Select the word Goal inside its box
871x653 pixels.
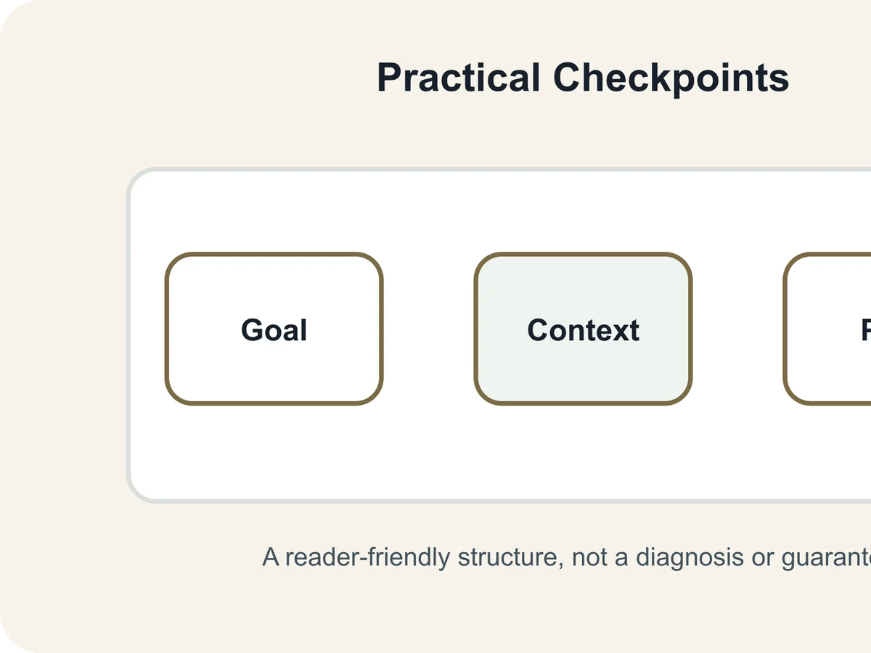click(274, 330)
